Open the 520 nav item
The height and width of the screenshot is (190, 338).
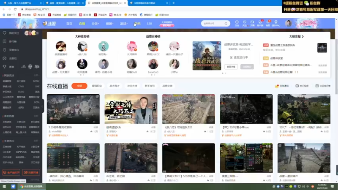(x=149, y=24)
